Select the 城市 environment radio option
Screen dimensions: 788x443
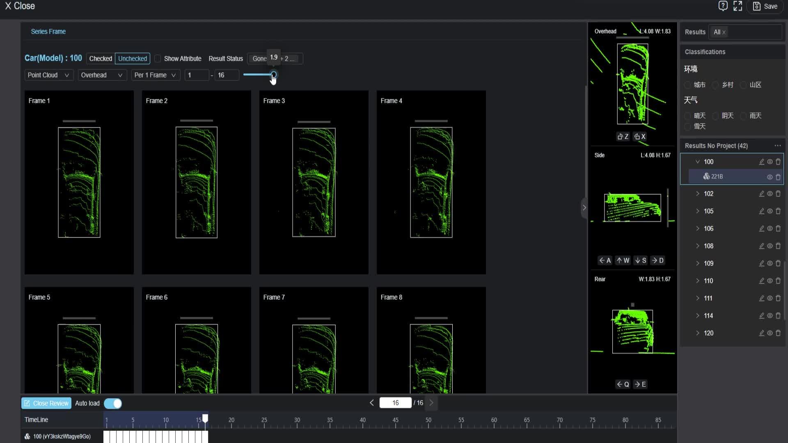click(688, 85)
